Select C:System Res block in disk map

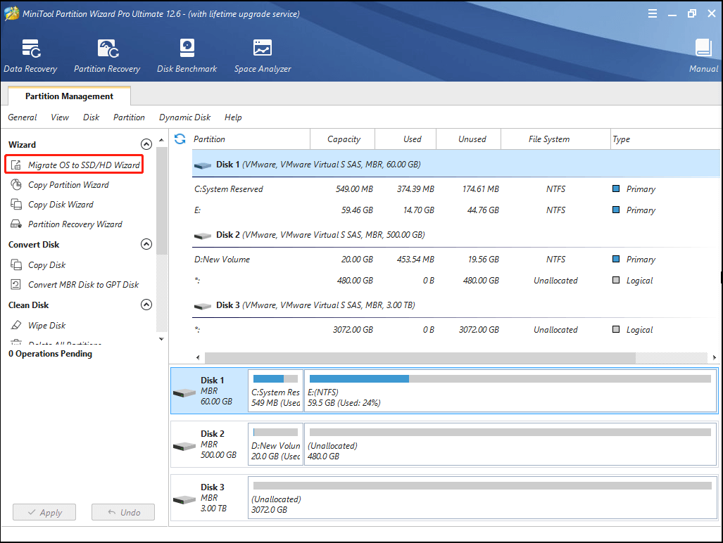(276, 391)
